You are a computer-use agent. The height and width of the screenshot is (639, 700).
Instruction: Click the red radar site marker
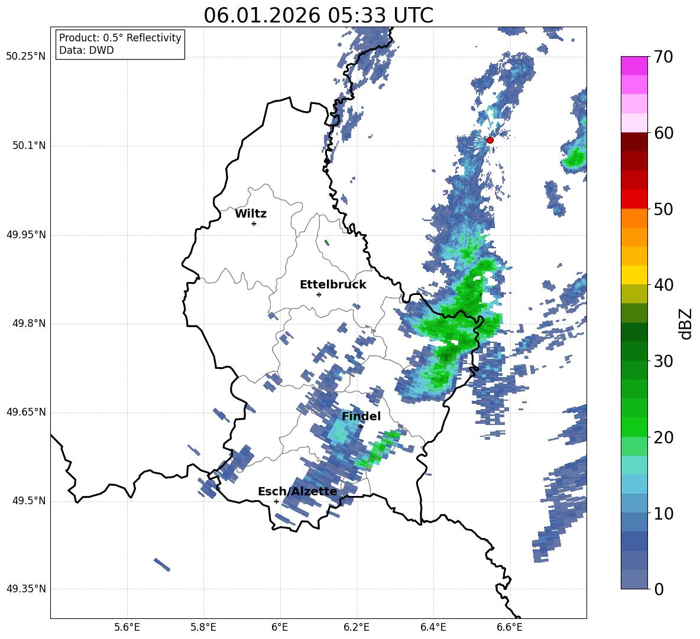[x=490, y=140]
